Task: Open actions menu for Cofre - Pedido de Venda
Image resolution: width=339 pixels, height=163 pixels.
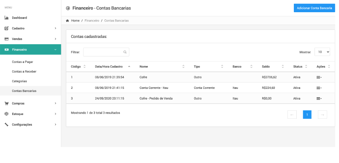Action: click(x=319, y=99)
